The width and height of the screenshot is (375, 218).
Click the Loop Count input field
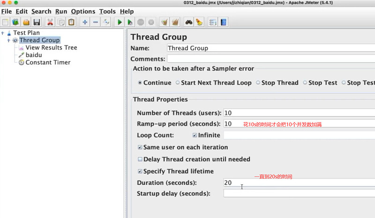[299, 135]
